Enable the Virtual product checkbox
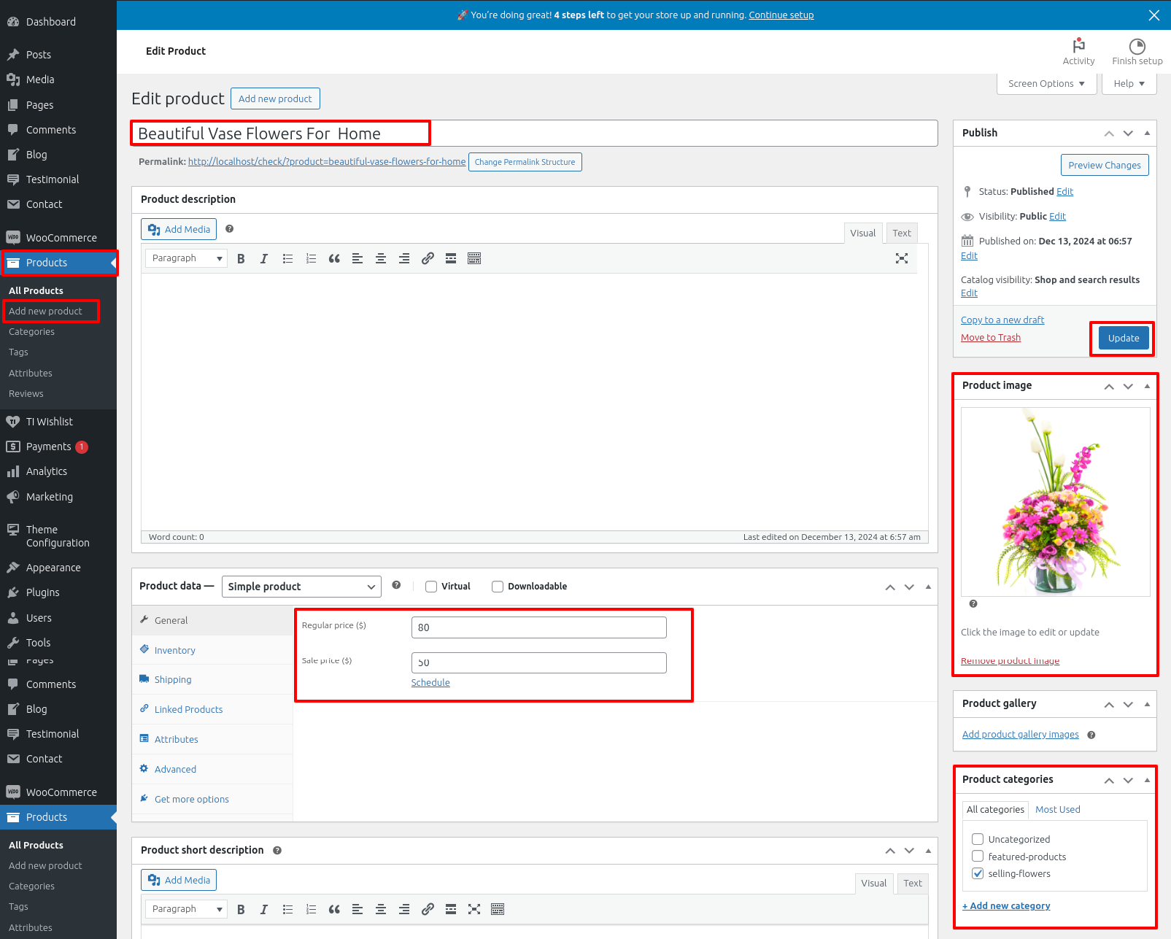This screenshot has height=939, width=1171. click(431, 587)
